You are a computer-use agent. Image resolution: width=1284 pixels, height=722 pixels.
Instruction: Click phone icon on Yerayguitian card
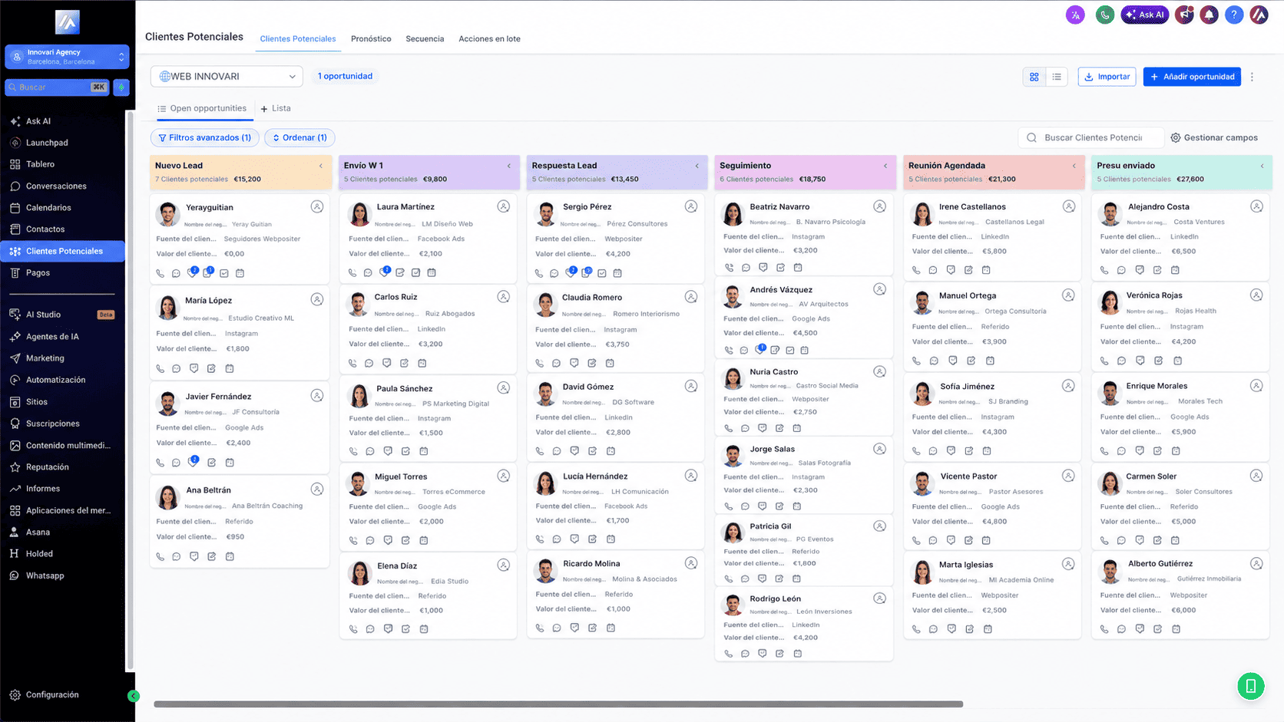pyautogui.click(x=160, y=273)
